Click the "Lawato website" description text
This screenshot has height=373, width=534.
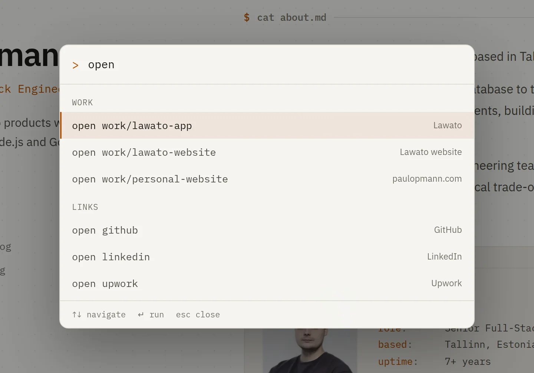click(431, 152)
